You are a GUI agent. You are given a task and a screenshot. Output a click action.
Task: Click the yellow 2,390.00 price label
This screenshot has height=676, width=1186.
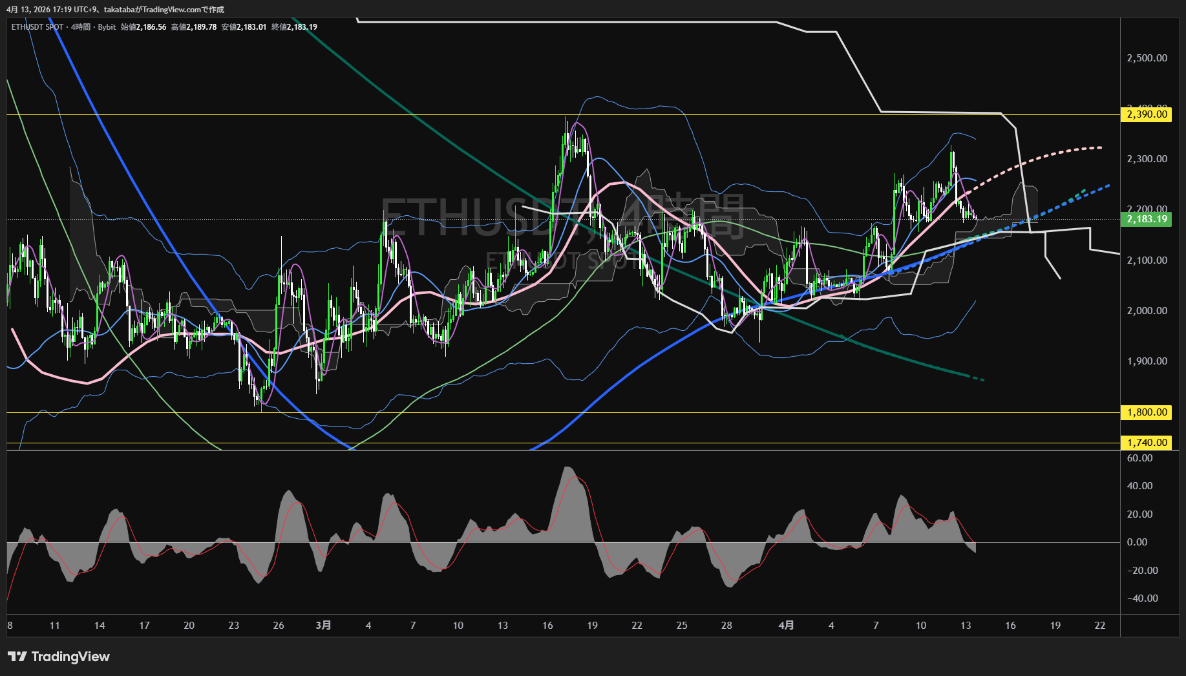(x=1147, y=114)
